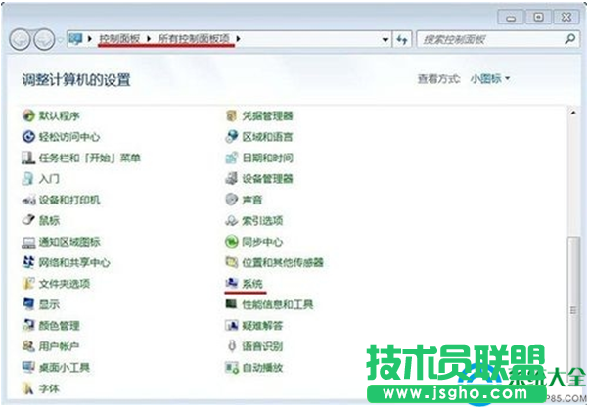The width and height of the screenshot is (589, 409).
Task: Go forward with the Forward arrow button
Action: [44, 40]
